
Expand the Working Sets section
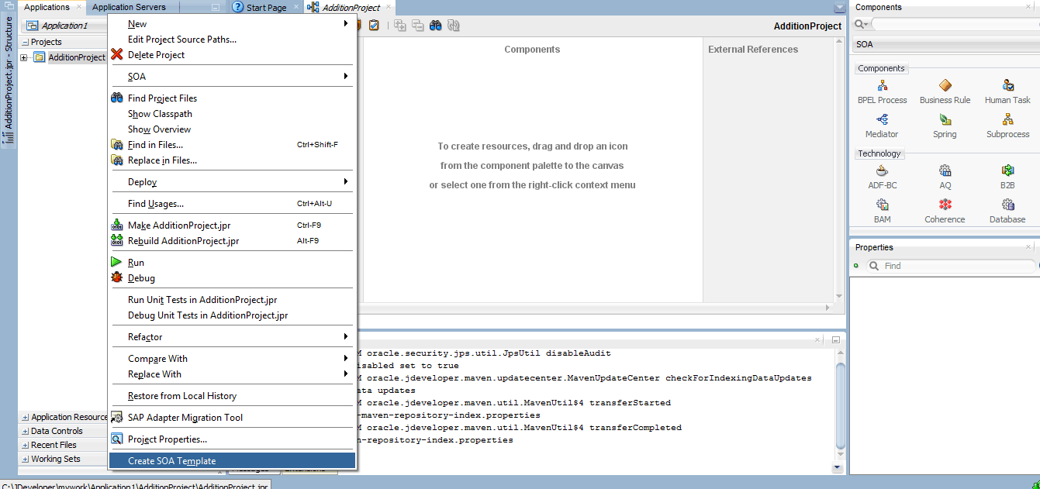[x=26, y=459]
